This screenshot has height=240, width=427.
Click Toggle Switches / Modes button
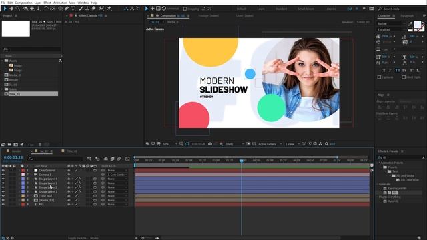[x=83, y=238]
